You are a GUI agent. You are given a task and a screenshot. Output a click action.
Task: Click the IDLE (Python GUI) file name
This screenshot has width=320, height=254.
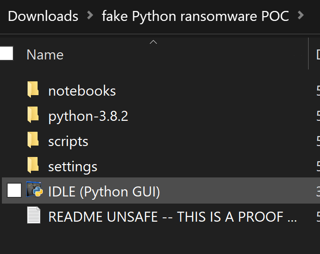(104, 192)
